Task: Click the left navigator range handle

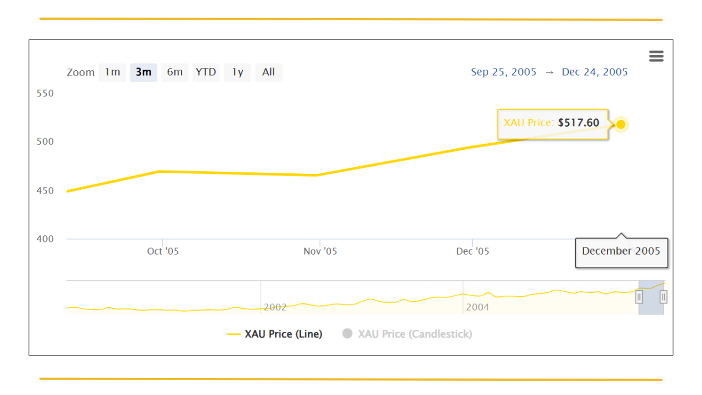Action: click(x=639, y=297)
